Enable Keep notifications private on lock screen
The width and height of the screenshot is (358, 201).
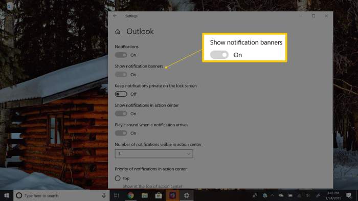(x=121, y=94)
